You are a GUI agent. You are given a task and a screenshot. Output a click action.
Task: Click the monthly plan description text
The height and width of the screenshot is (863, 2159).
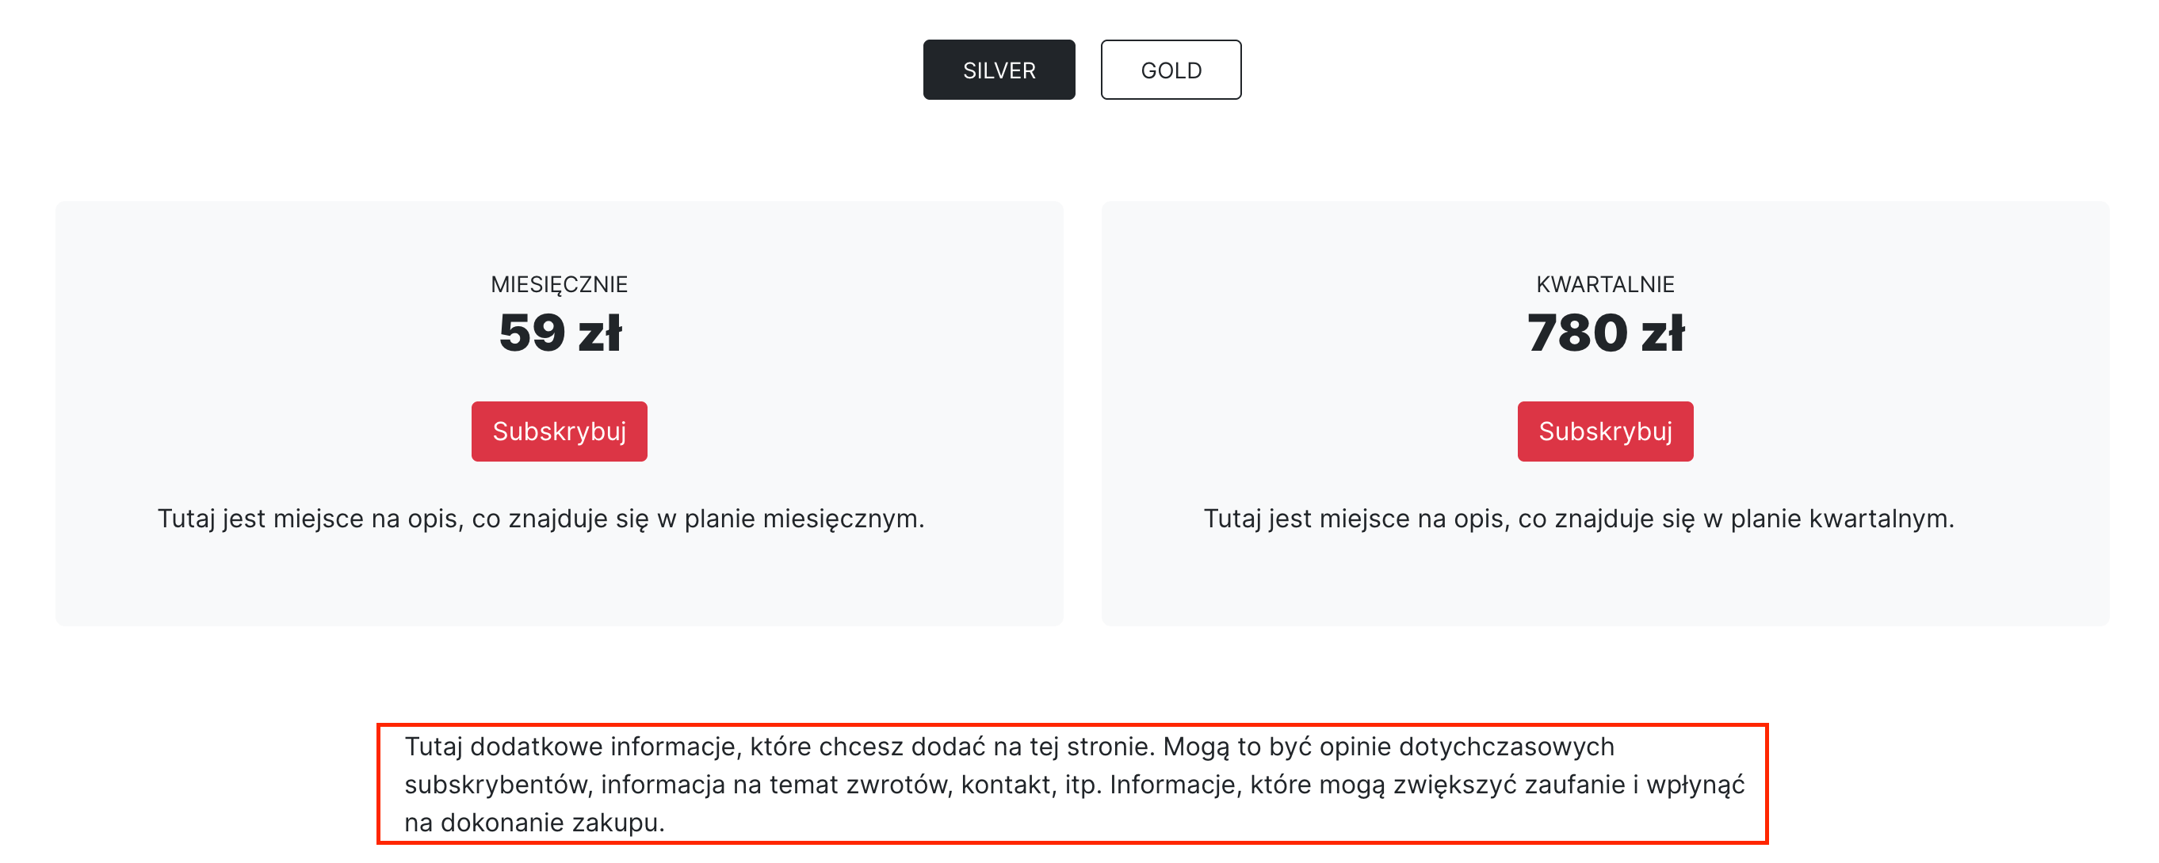tap(539, 518)
